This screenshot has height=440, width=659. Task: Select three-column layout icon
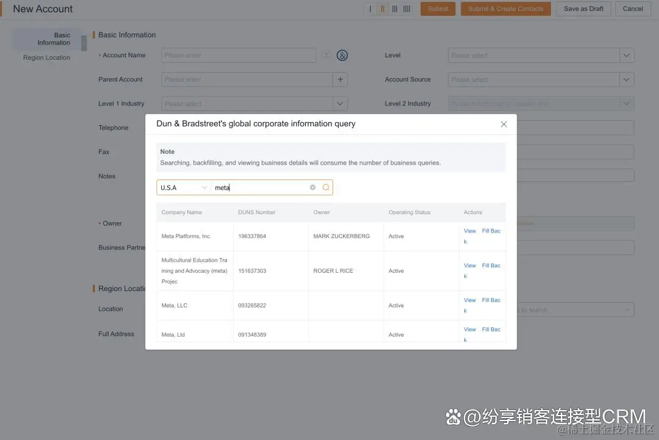395,9
